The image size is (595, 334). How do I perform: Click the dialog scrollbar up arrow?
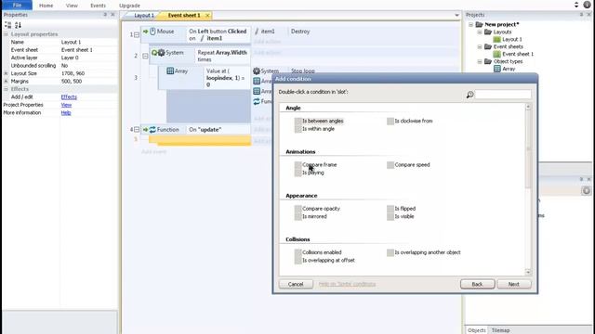(x=528, y=108)
